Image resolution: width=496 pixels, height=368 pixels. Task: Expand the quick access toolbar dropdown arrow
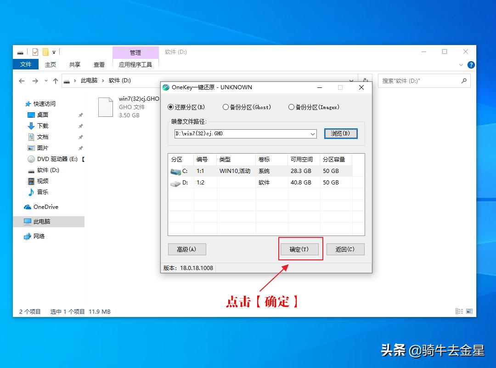coord(54,52)
